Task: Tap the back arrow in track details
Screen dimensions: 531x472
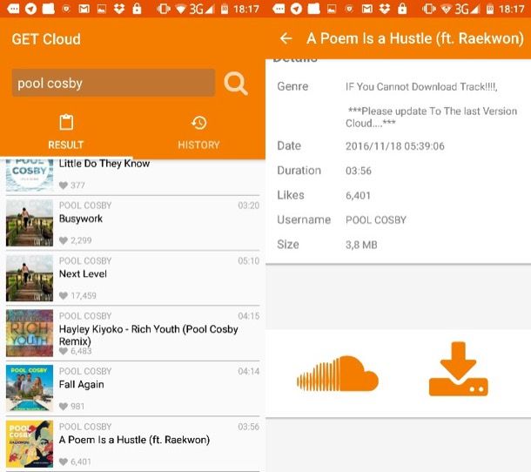Action: click(x=286, y=38)
